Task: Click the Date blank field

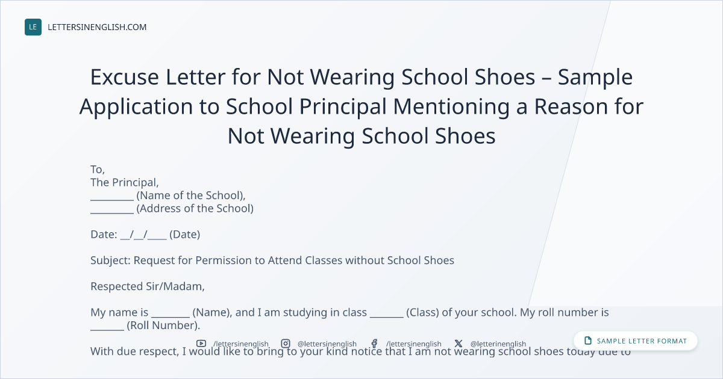Action: point(143,235)
